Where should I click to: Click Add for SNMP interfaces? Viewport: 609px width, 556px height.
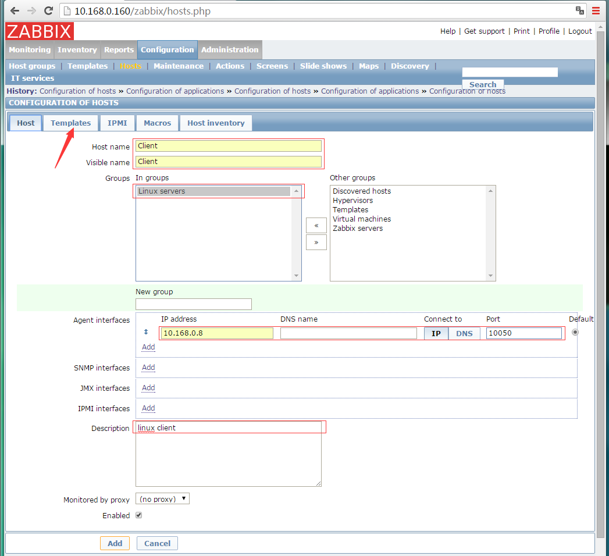pyautogui.click(x=148, y=368)
